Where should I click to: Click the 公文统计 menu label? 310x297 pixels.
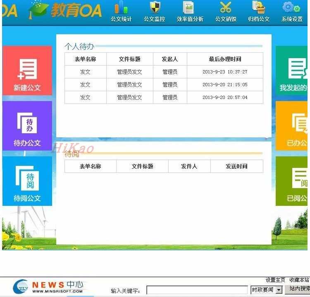point(121,19)
